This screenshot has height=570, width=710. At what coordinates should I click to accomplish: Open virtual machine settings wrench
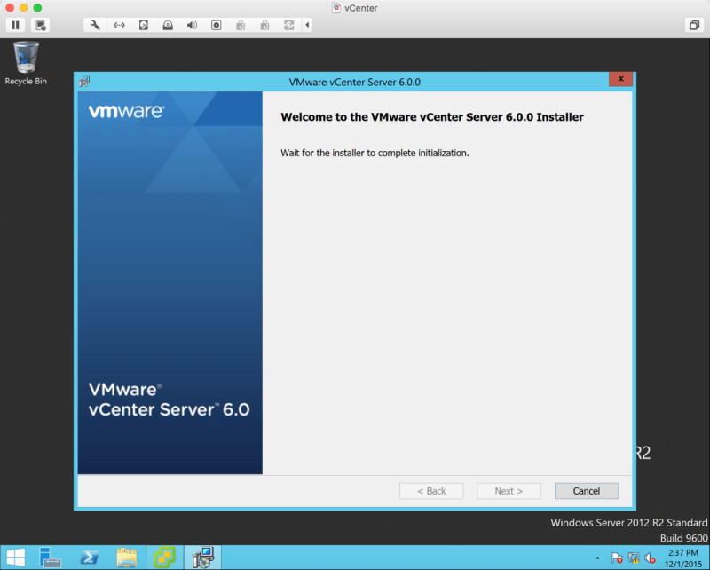(95, 25)
